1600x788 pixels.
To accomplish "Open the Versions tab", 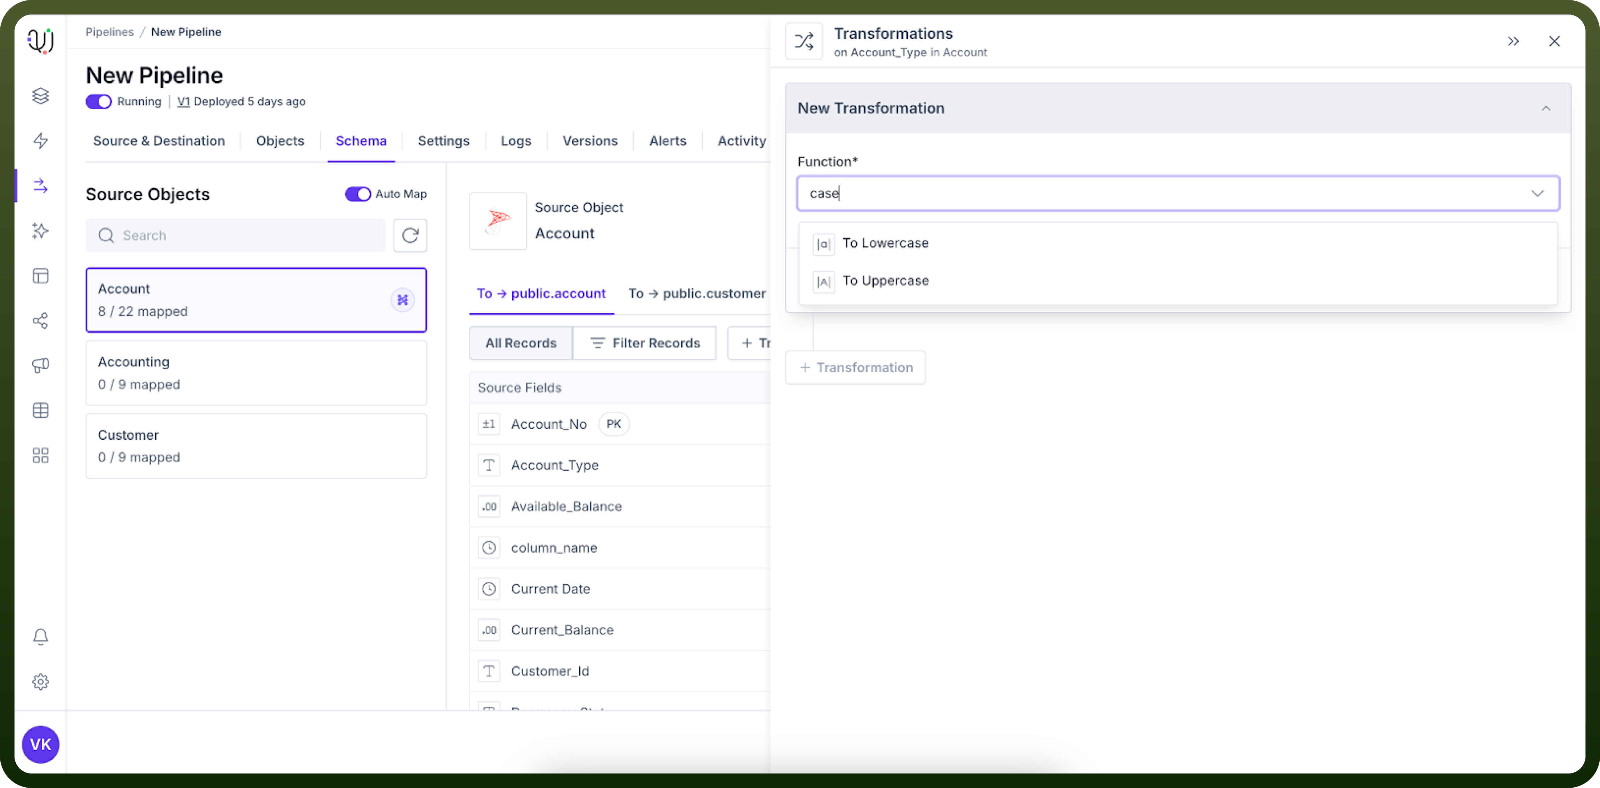I will tap(590, 141).
